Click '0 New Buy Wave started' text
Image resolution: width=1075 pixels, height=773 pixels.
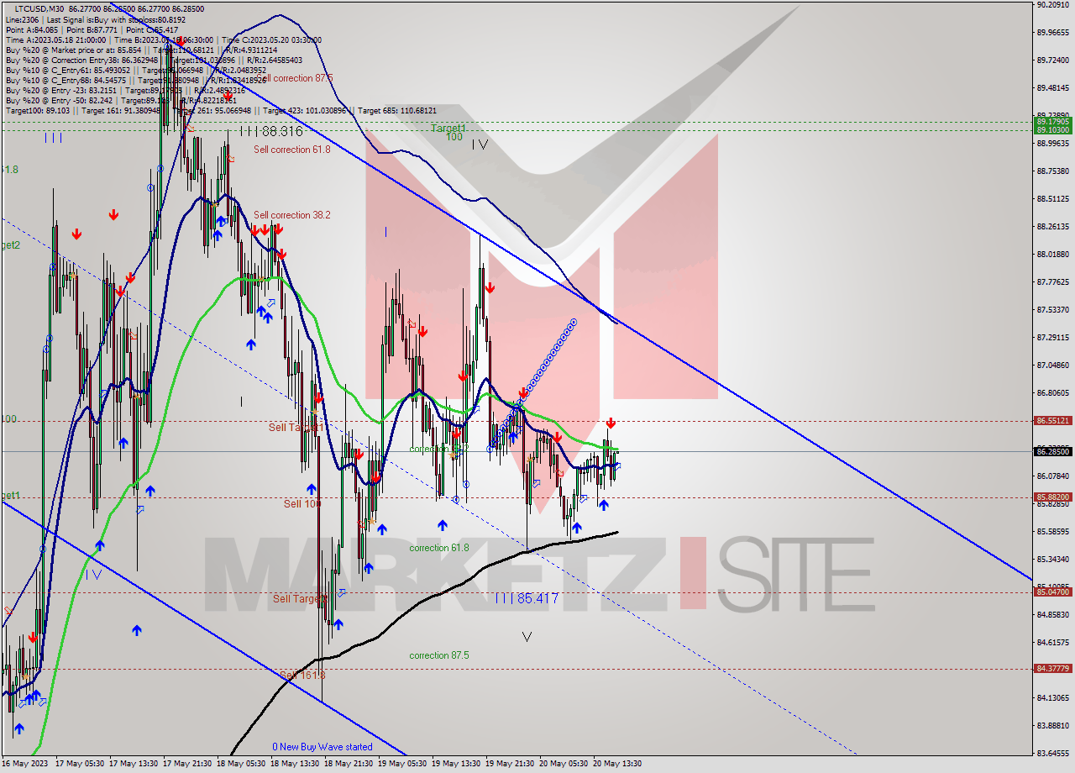(x=322, y=747)
